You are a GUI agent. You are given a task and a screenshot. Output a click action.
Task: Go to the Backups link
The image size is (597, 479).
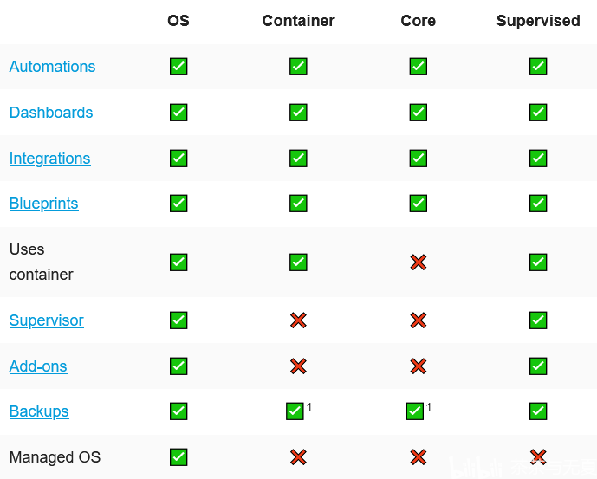pyautogui.click(x=39, y=411)
